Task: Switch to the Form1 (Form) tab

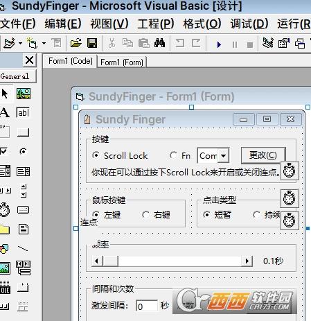Action: [x=122, y=62]
